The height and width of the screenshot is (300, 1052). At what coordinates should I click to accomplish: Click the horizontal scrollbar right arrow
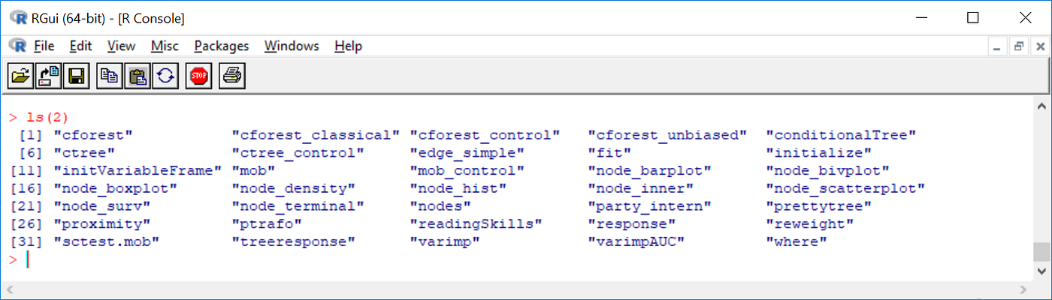click(1025, 289)
